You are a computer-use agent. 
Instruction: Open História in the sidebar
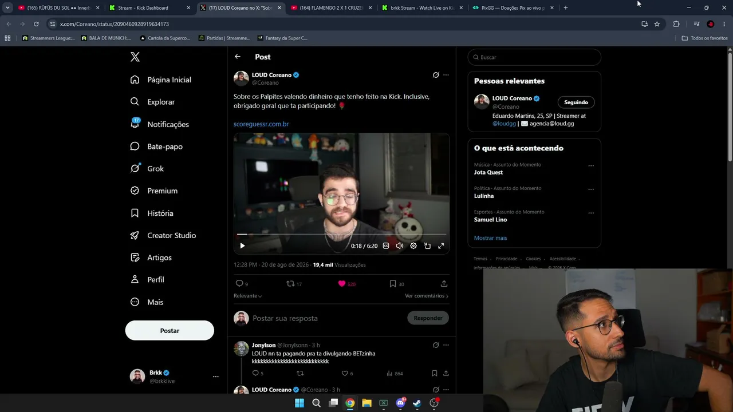(152, 213)
